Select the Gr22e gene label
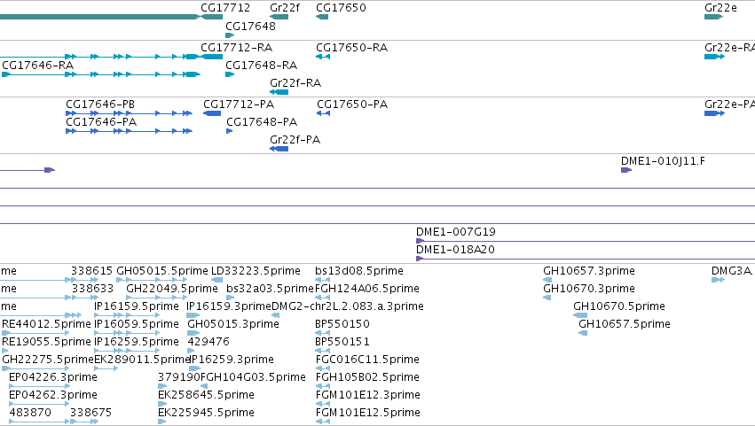 720,8
